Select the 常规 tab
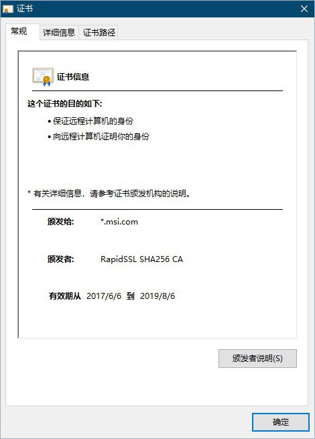315x439 pixels. point(19,32)
